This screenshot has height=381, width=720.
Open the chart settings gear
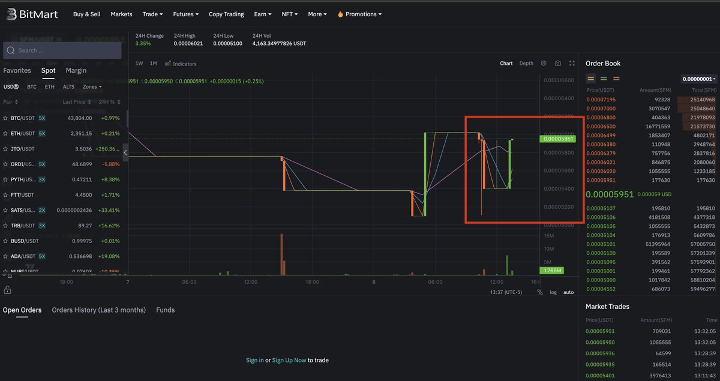(x=544, y=63)
